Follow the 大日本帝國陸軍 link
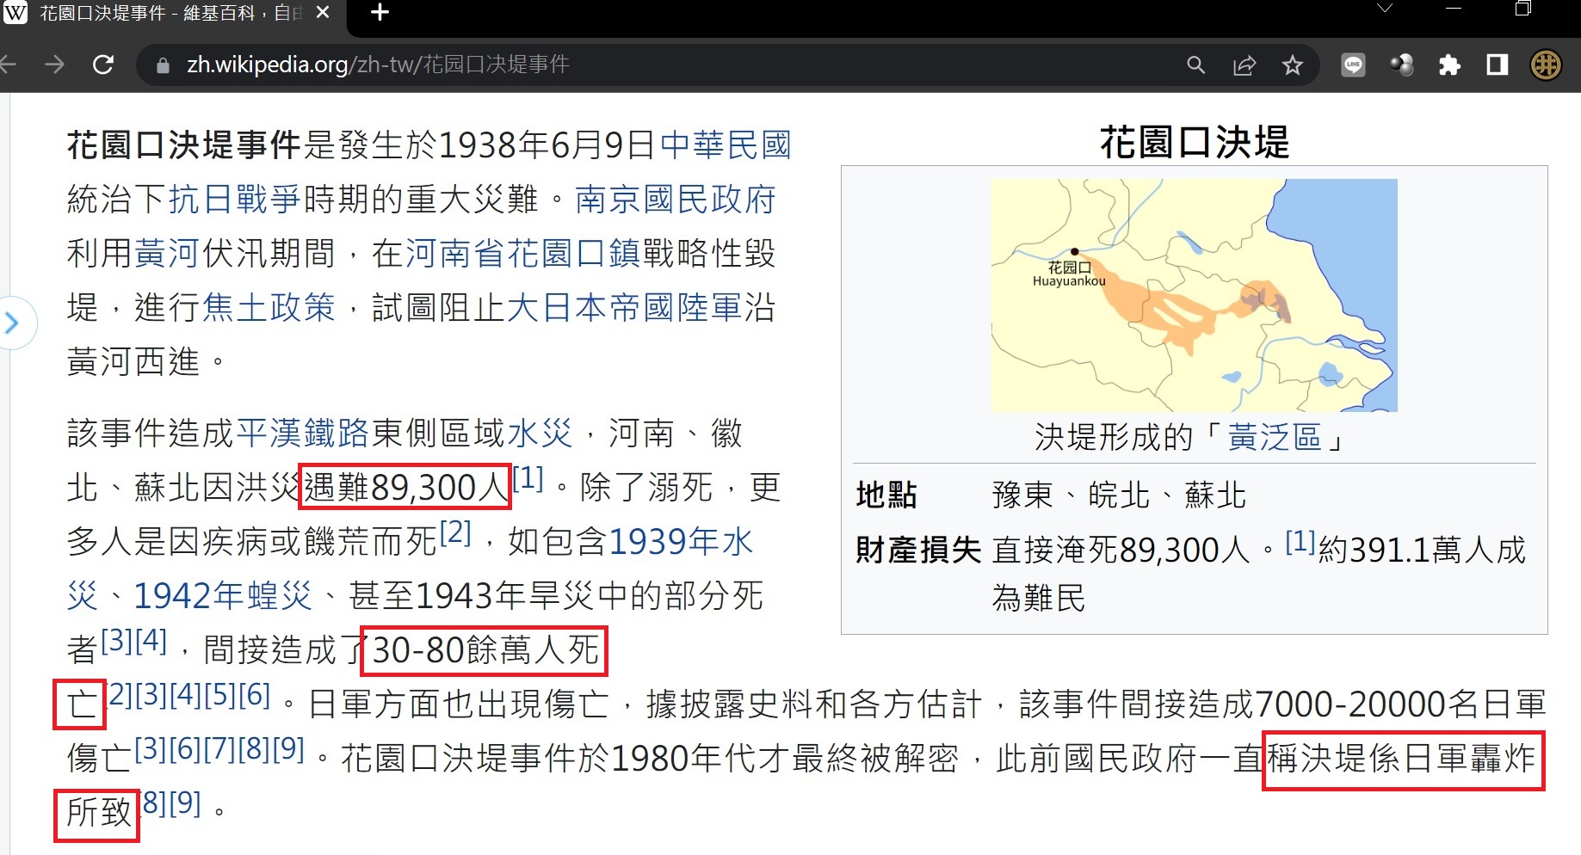 (x=625, y=307)
